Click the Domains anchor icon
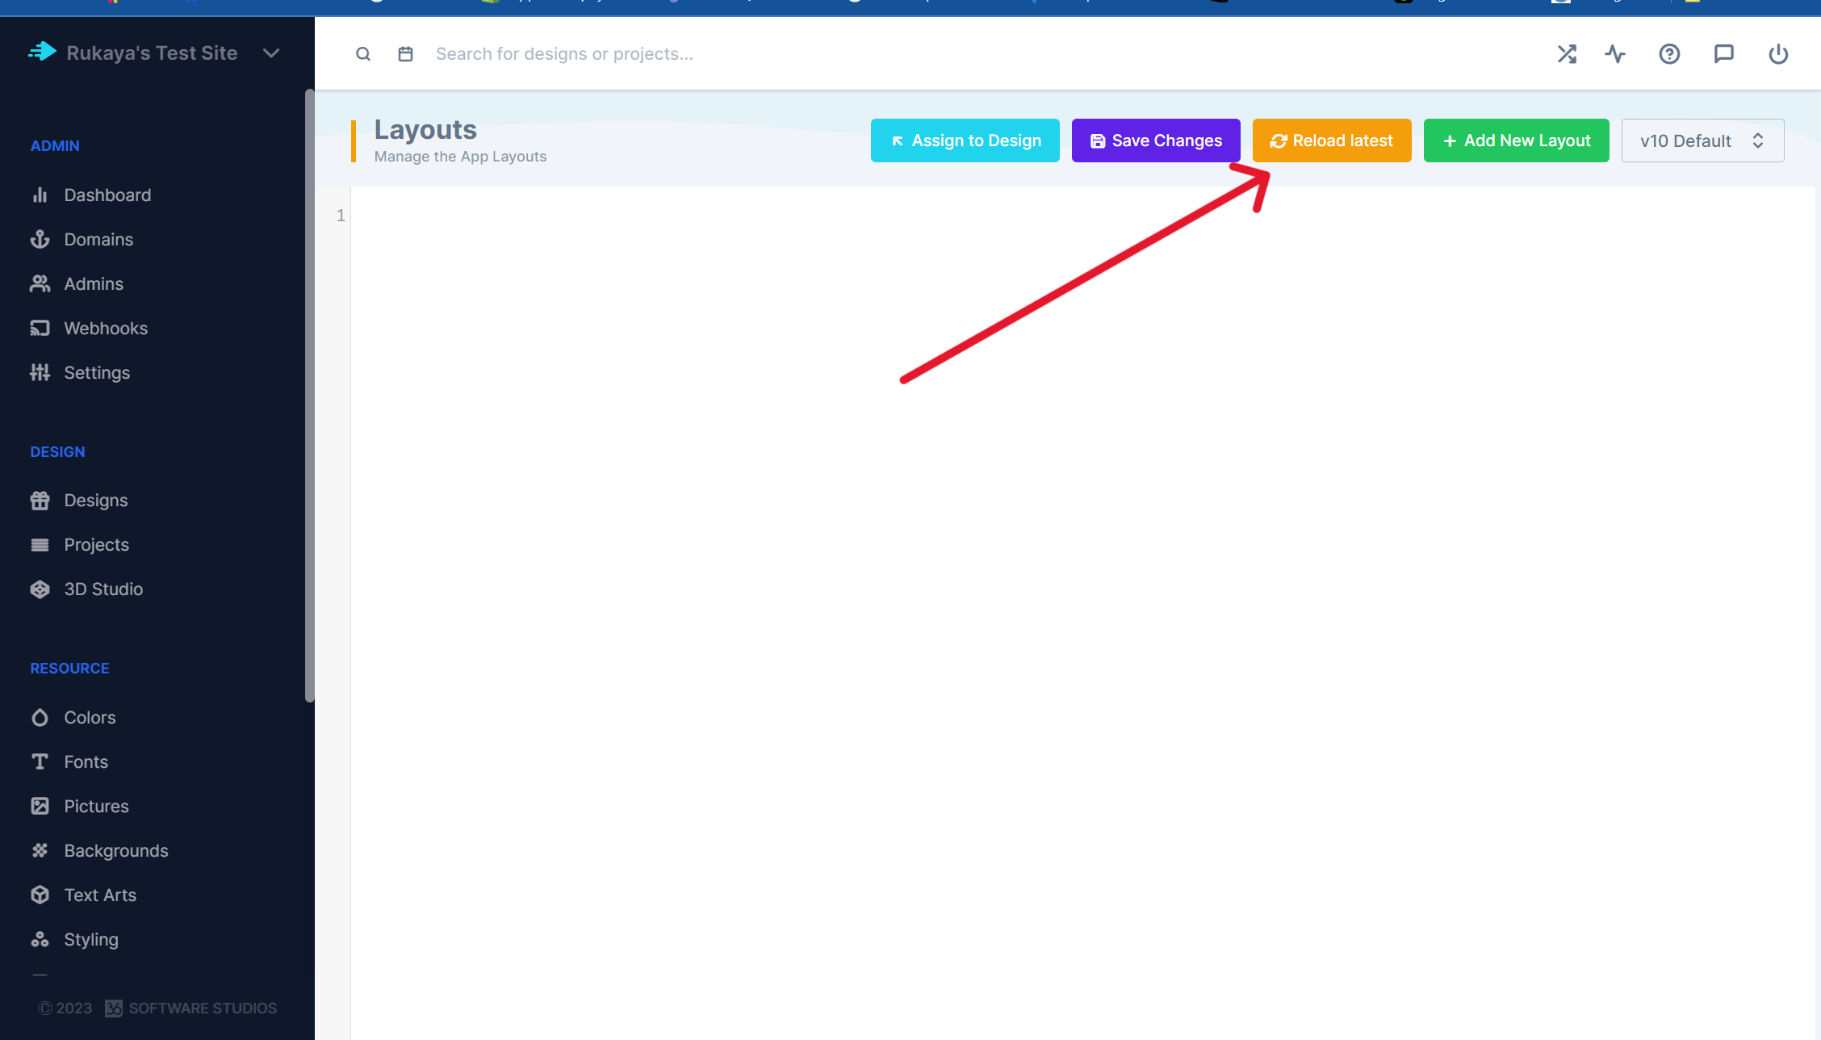Screen dimensions: 1821x1040 coord(40,240)
